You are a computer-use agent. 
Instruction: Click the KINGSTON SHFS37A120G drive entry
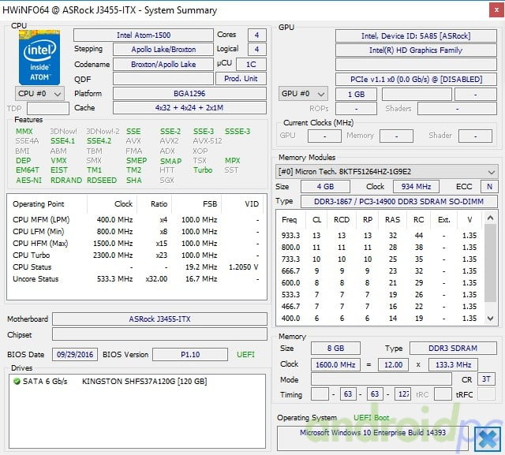144,382
